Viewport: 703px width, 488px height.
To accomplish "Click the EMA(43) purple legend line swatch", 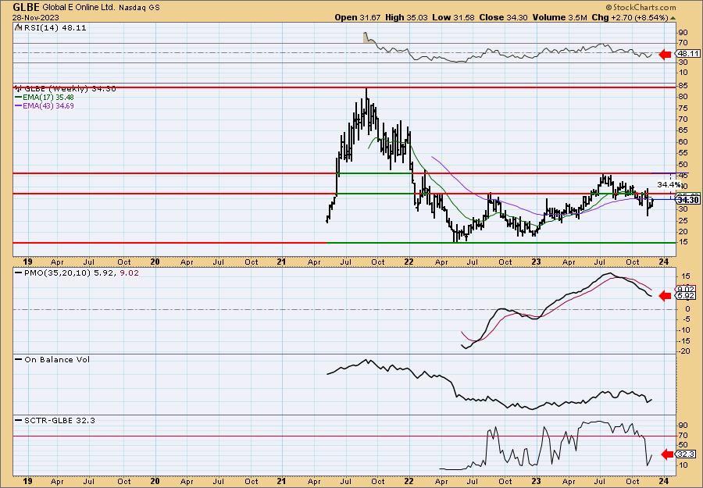I will pyautogui.click(x=18, y=106).
